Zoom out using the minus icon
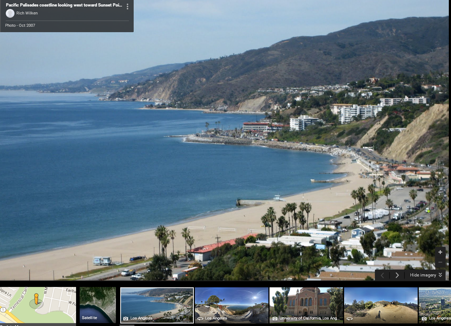451x326 pixels. coord(440,262)
